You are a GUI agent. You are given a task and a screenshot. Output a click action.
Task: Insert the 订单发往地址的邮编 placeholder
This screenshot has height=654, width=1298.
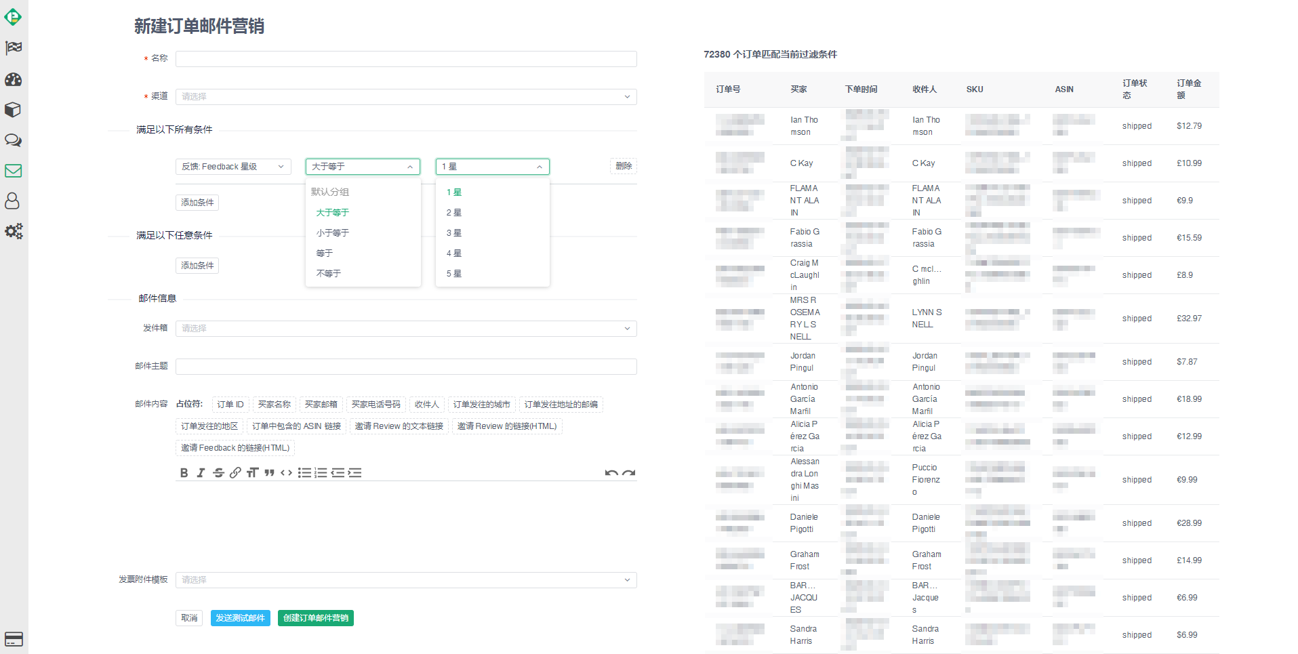[x=561, y=405]
